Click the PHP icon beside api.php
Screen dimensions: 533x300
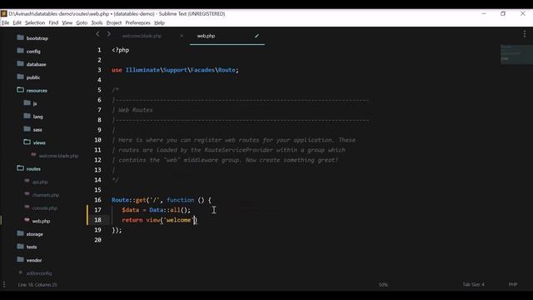point(27,181)
